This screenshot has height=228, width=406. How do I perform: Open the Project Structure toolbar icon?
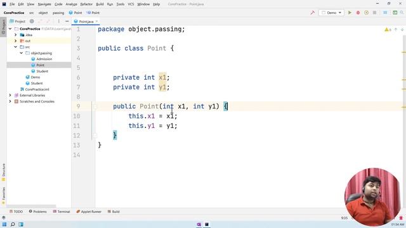coord(385,13)
